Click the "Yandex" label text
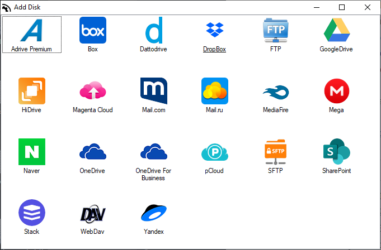381x250 pixels. [x=154, y=232]
